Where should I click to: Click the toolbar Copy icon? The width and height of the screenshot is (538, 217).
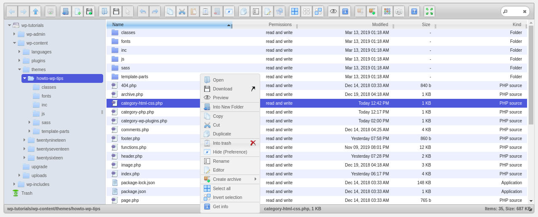[170, 11]
